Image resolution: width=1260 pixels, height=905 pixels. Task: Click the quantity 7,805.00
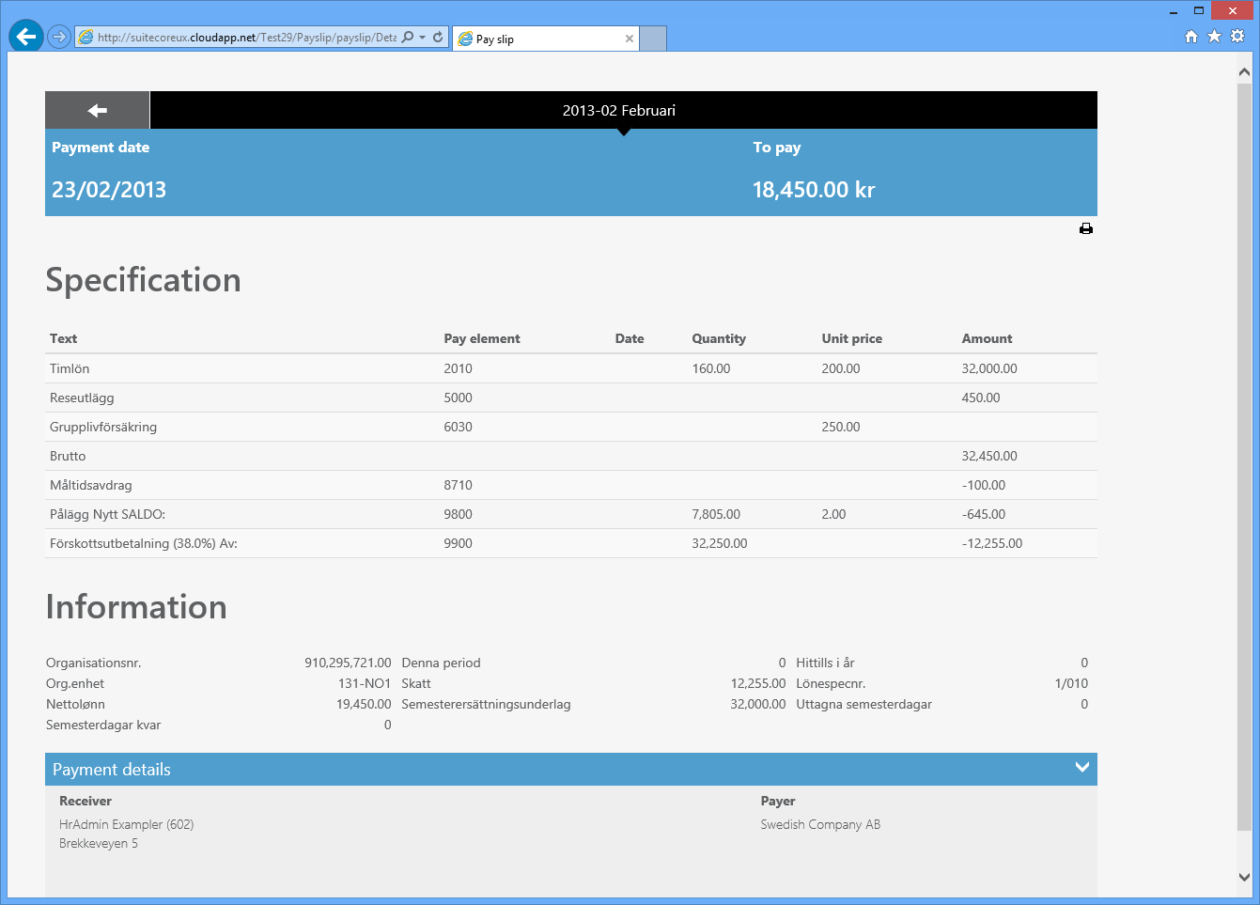tap(716, 514)
